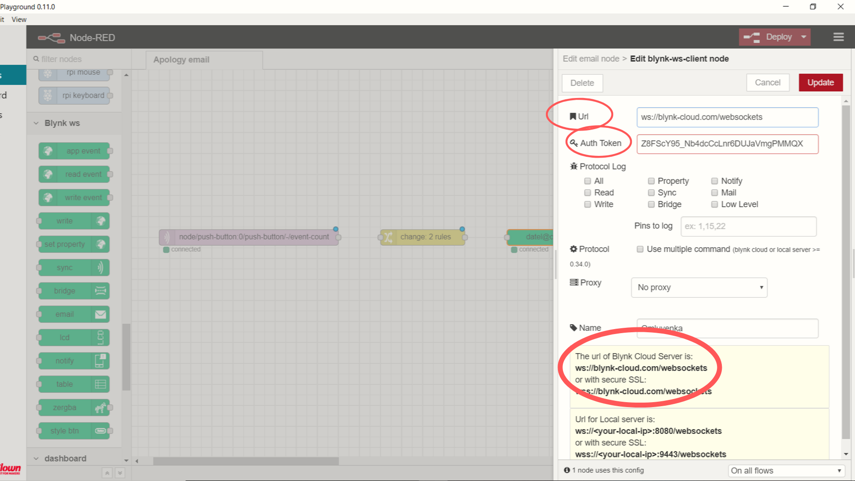Enable the All protocol log checkbox
Image resolution: width=855 pixels, height=481 pixels.
587,181
